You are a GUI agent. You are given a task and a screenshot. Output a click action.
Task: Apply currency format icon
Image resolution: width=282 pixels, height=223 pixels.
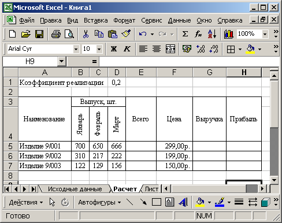point(187,49)
